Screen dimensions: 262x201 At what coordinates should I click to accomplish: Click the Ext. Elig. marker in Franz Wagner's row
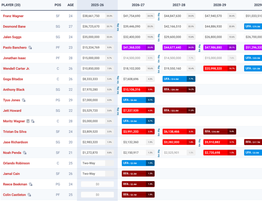pos(159,16)
